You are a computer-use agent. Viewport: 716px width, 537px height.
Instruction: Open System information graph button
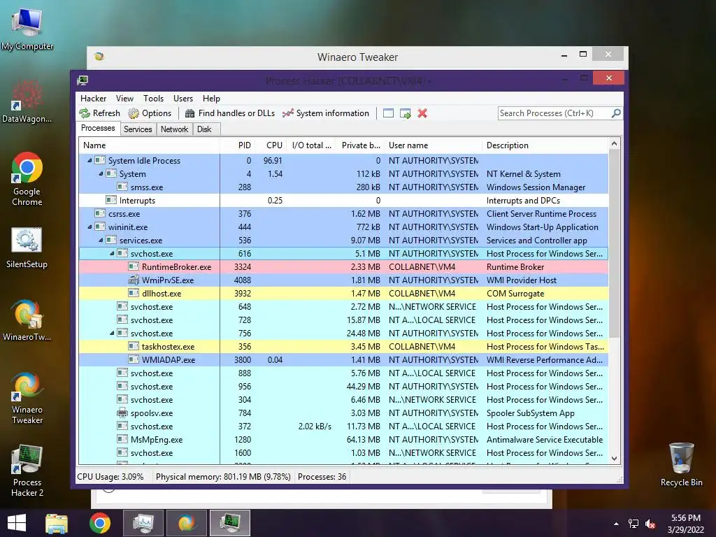click(326, 113)
